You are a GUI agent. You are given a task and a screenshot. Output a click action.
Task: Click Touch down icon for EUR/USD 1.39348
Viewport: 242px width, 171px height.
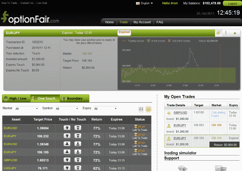coord(67,144)
